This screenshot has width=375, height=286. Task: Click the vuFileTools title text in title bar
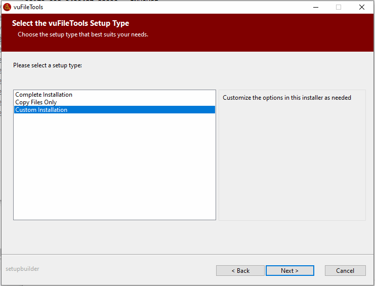pos(28,7)
